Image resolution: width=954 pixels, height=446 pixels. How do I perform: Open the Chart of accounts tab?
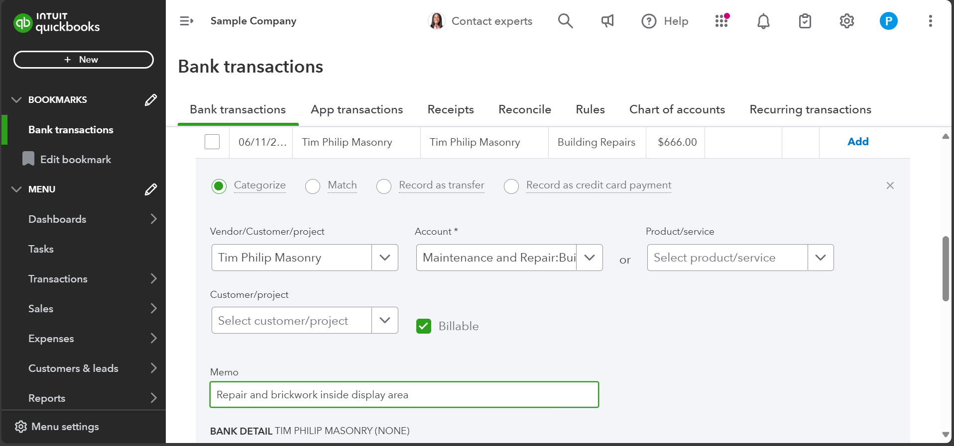coord(677,109)
